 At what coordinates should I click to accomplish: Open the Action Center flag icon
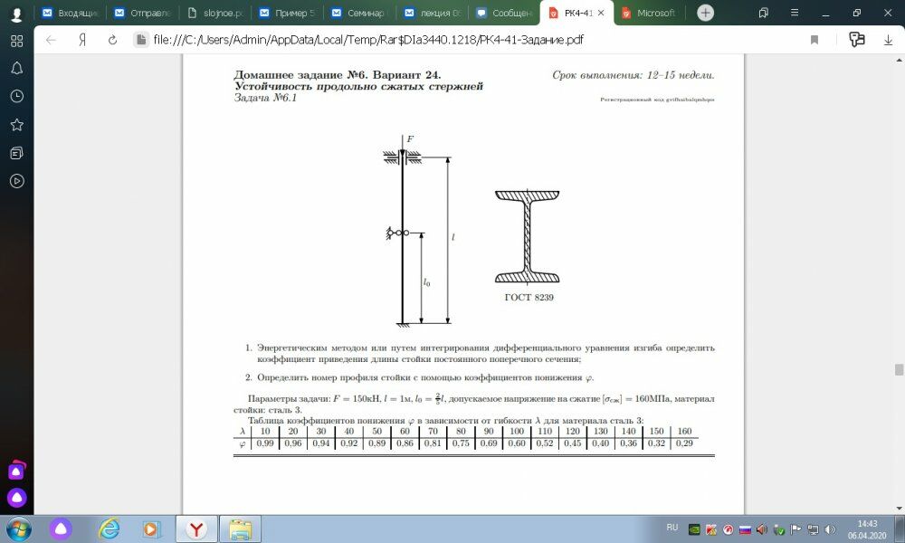(795, 529)
